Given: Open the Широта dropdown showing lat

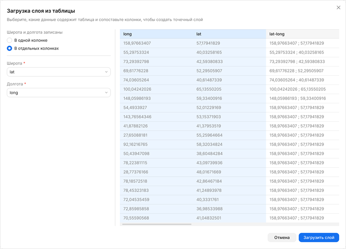Looking at the screenshot, I should (x=59, y=72).
